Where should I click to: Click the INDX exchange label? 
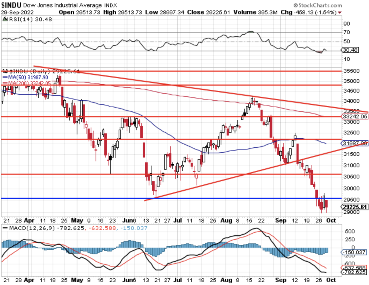(111, 5)
